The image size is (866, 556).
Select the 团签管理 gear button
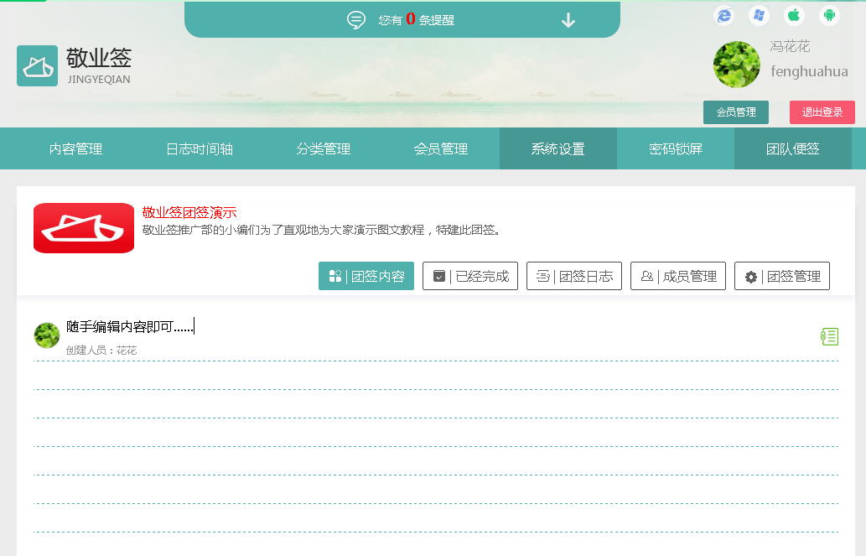782,276
